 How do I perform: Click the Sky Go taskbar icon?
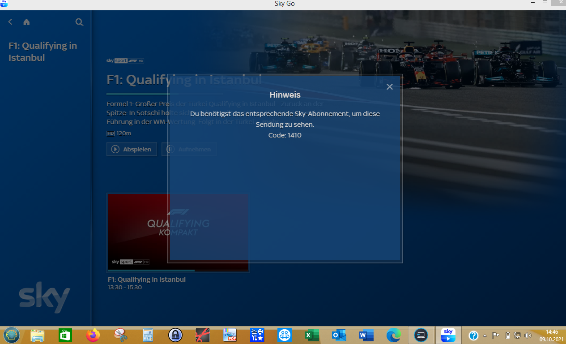coord(448,335)
